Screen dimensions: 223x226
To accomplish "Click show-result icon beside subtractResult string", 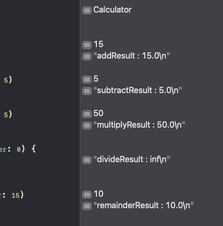I will [x=87, y=91].
